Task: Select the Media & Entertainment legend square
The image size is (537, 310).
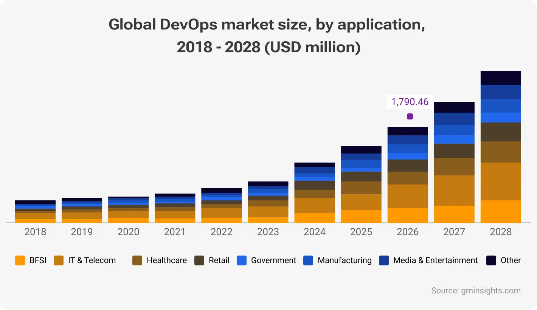Action: [384, 260]
